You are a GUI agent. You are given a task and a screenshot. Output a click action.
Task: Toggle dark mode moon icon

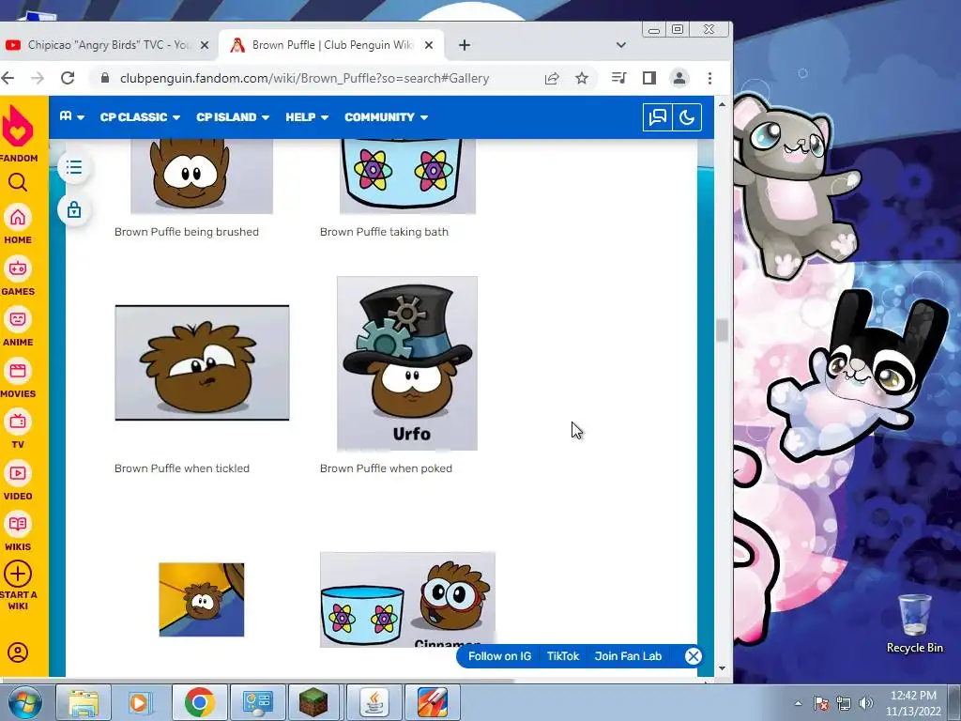686,117
